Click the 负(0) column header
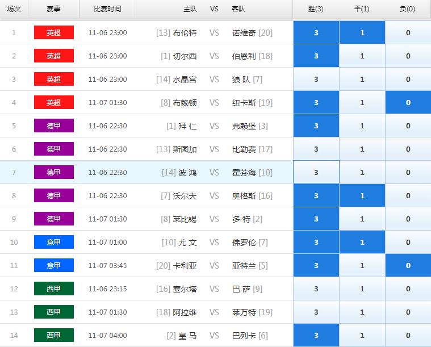431x347 pixels. click(408, 9)
